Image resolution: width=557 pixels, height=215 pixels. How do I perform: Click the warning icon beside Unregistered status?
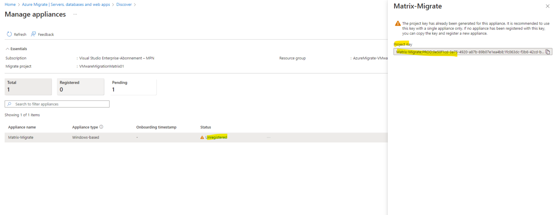coord(202,137)
